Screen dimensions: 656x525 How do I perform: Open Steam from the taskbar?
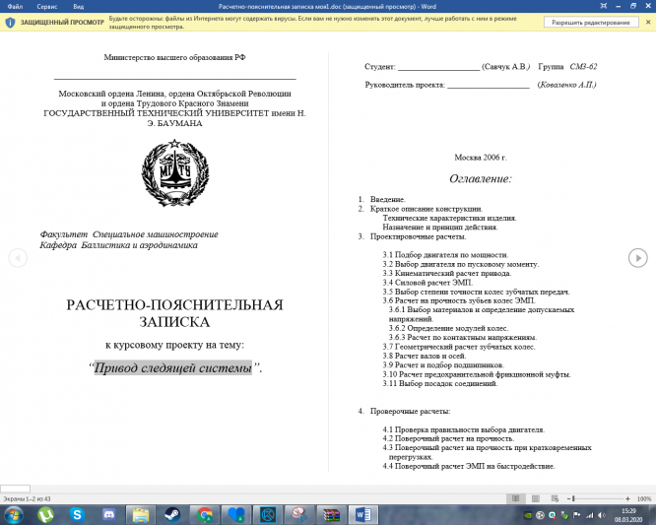pos(172,514)
